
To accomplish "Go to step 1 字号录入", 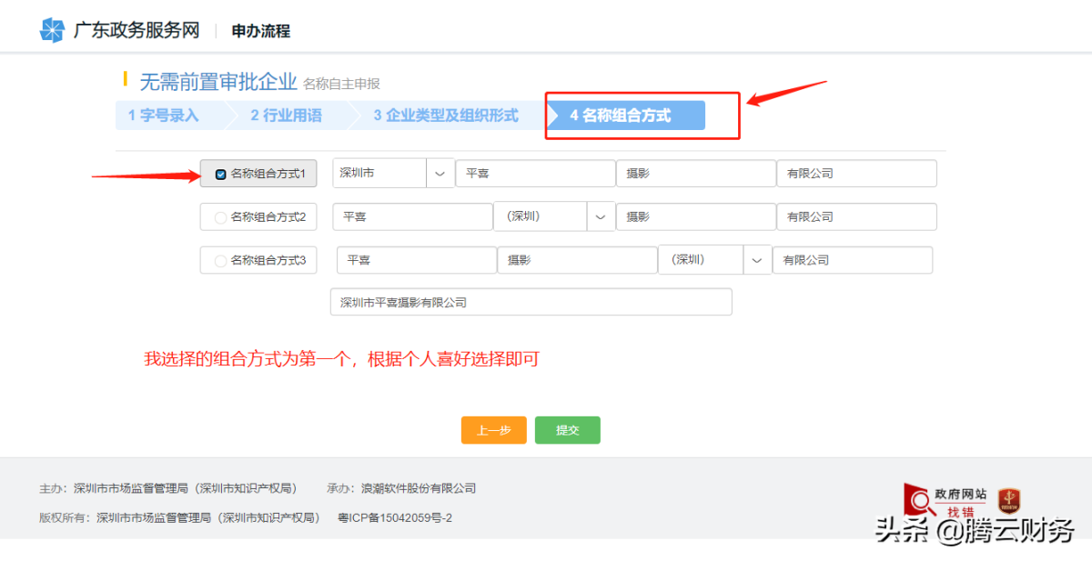I will [164, 115].
